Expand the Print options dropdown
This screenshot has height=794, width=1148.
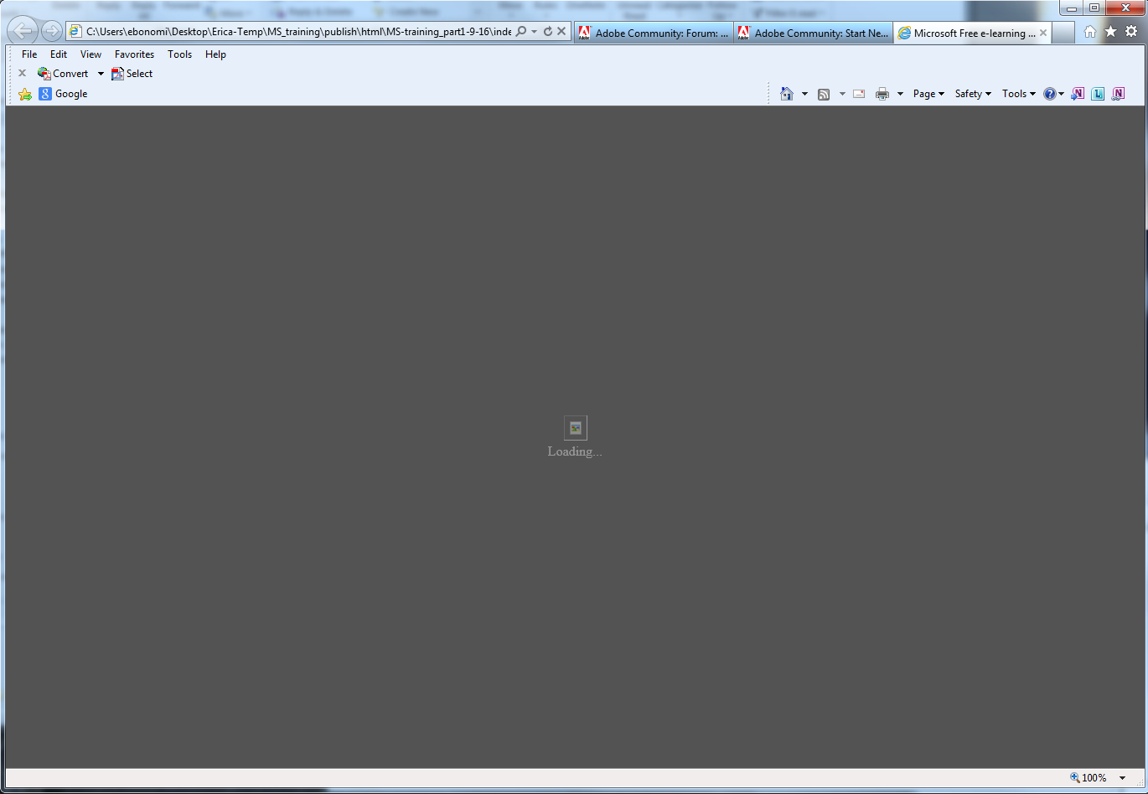coord(900,93)
